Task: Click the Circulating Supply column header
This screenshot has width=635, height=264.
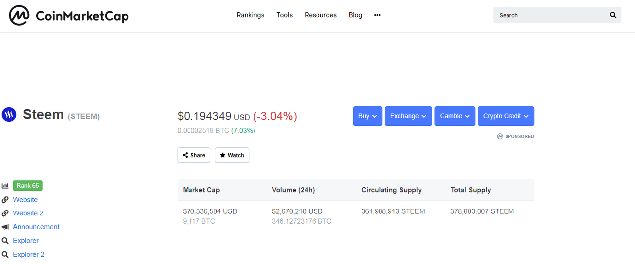Action: tap(391, 190)
